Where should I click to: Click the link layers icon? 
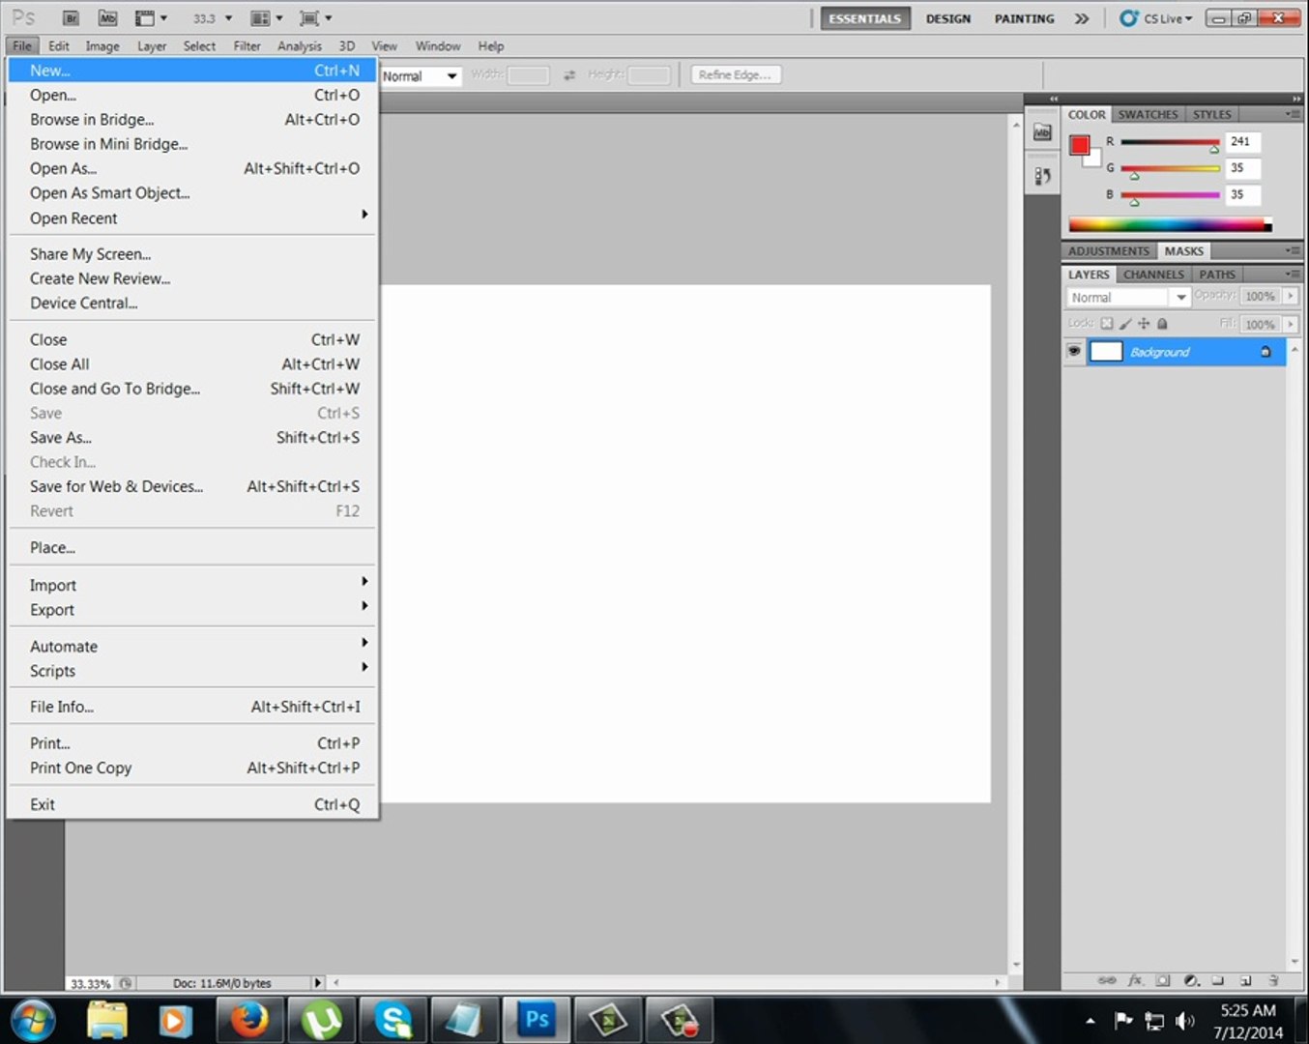pyautogui.click(x=1107, y=980)
